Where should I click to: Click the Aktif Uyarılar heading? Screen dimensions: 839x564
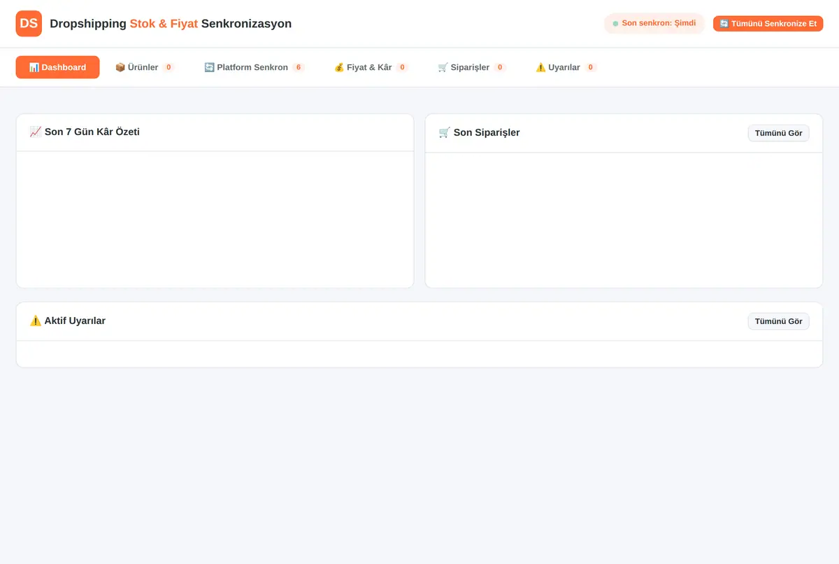[x=68, y=320]
